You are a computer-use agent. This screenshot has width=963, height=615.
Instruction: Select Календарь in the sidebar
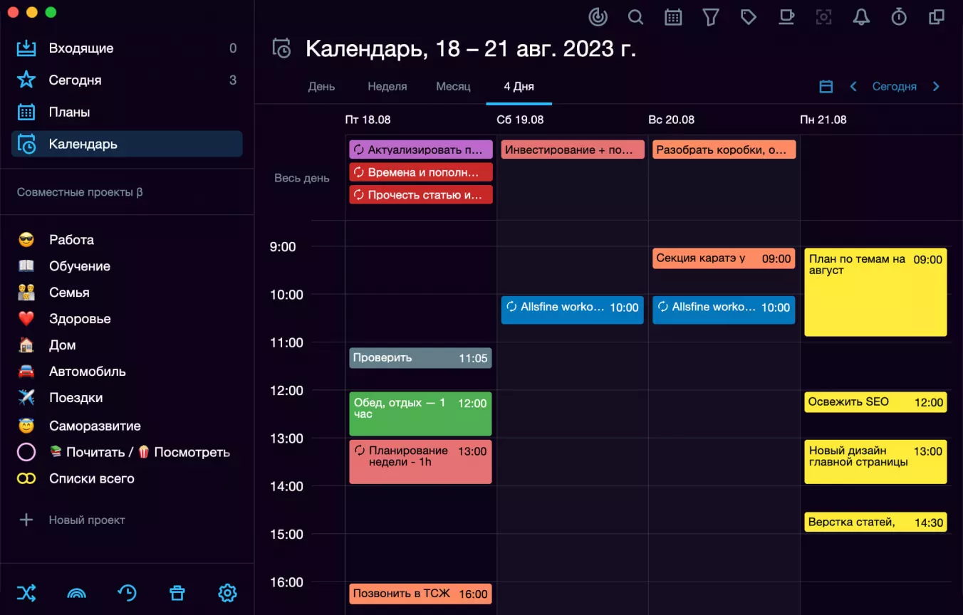pyautogui.click(x=127, y=144)
